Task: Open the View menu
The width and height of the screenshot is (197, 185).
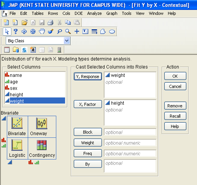Action: 140,13
